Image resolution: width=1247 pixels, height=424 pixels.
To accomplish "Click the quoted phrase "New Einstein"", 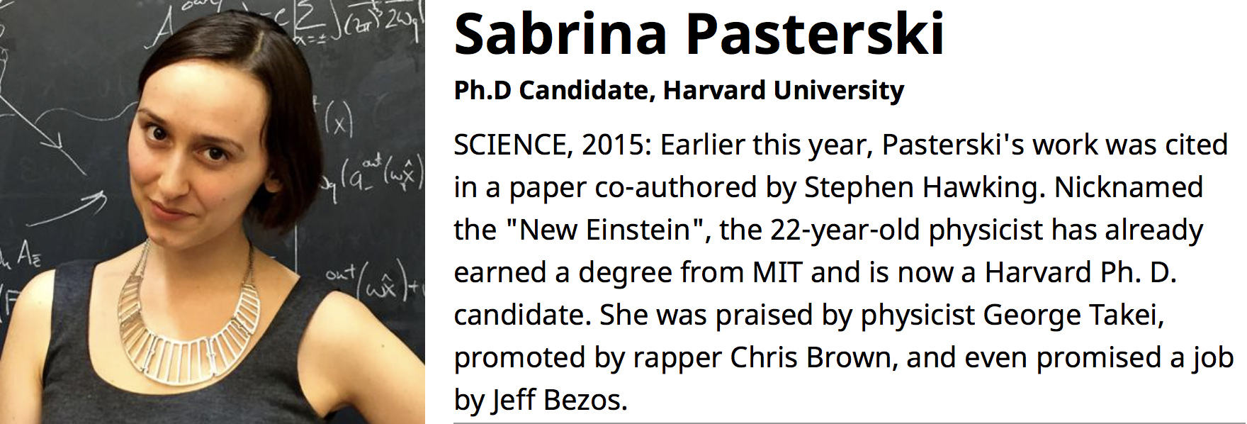I will point(604,230).
